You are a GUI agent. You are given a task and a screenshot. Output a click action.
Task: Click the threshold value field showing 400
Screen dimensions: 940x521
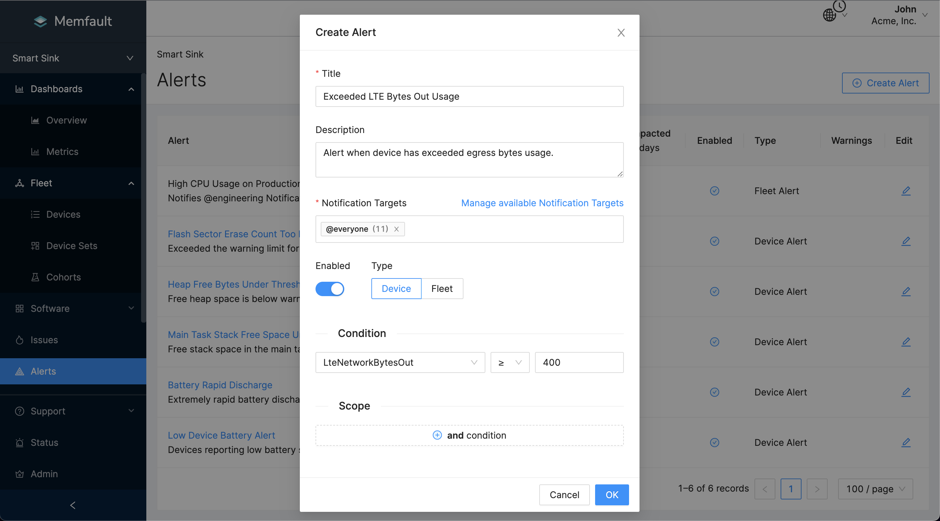click(579, 362)
